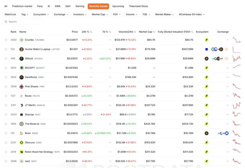Viewport: 245px width, 168px height.
Task: Add 4Stock to watchlist star
Action: (x=6, y=59)
